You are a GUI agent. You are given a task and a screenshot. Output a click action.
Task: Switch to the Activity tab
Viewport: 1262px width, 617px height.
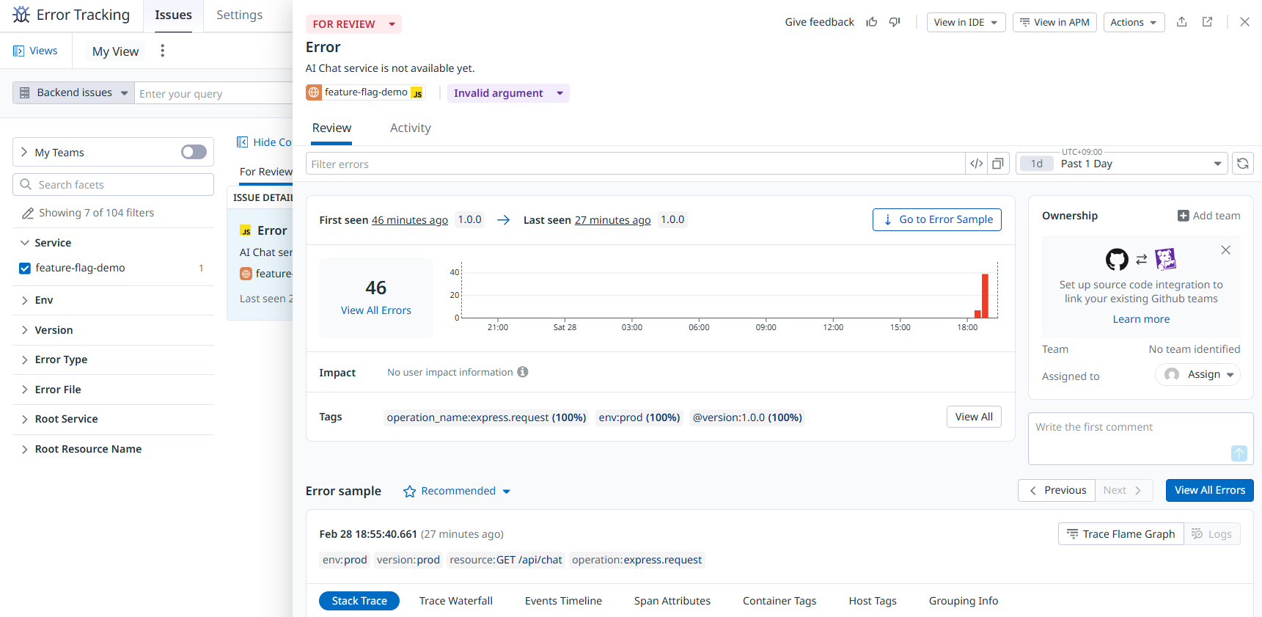point(410,128)
